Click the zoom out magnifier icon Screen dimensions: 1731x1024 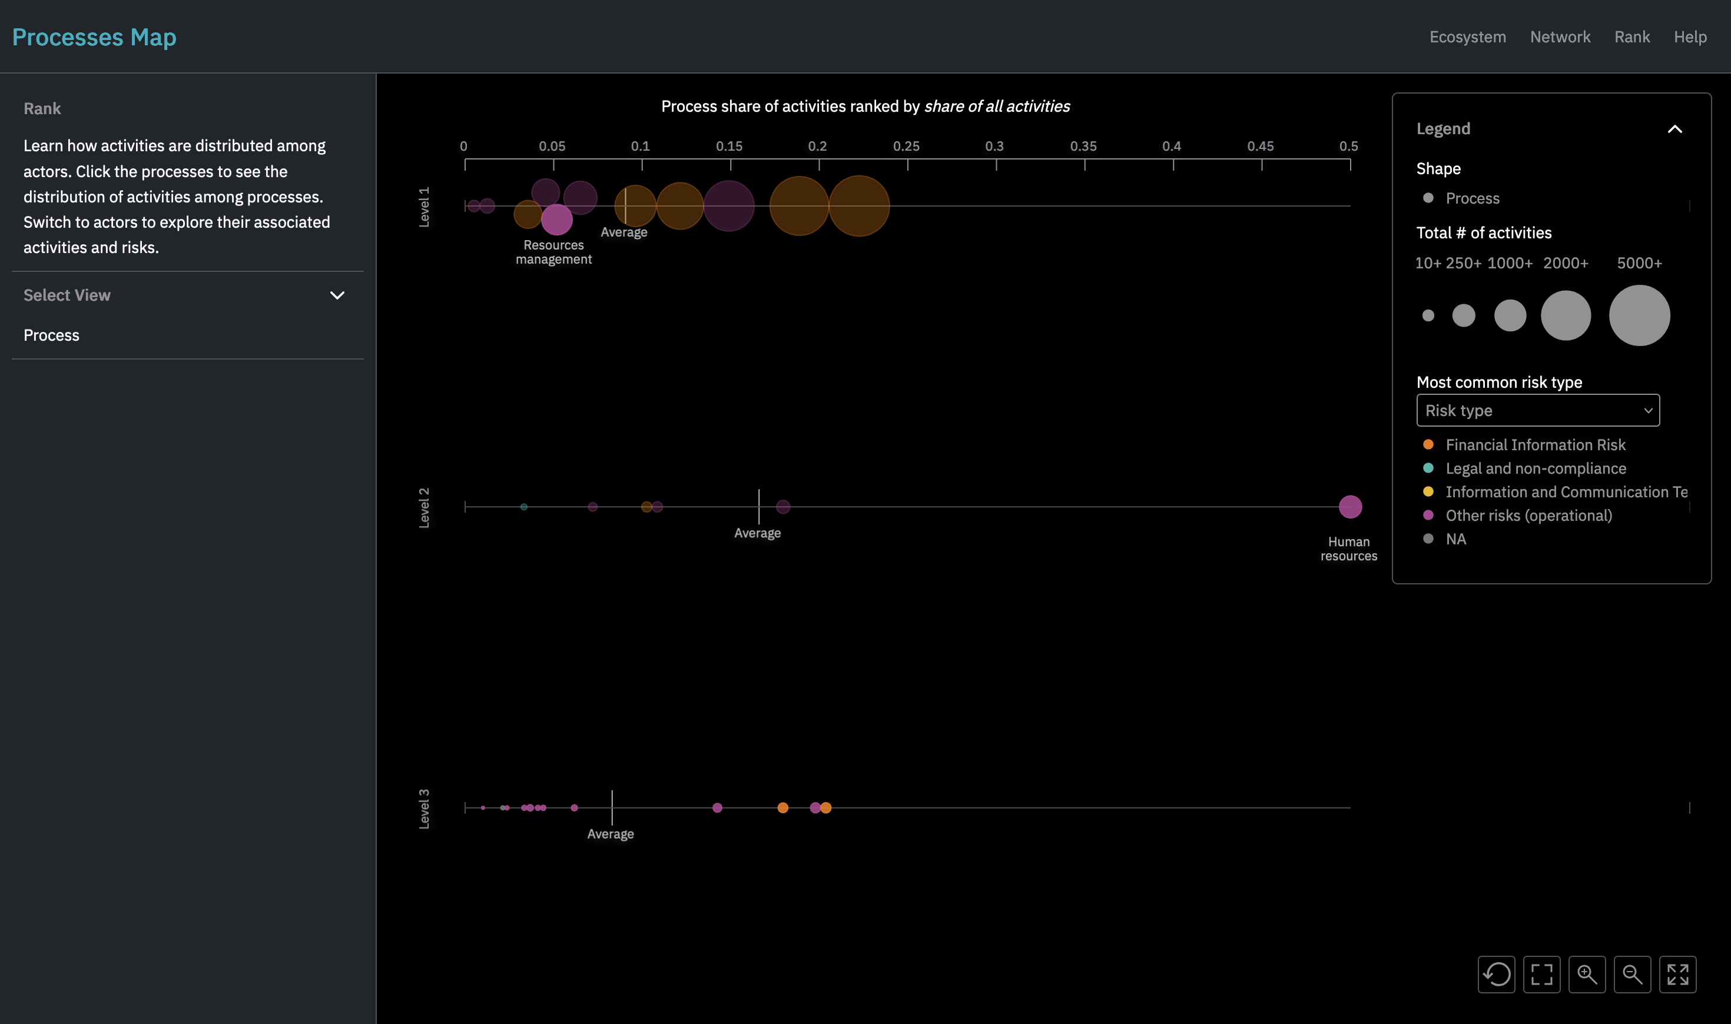click(x=1632, y=975)
